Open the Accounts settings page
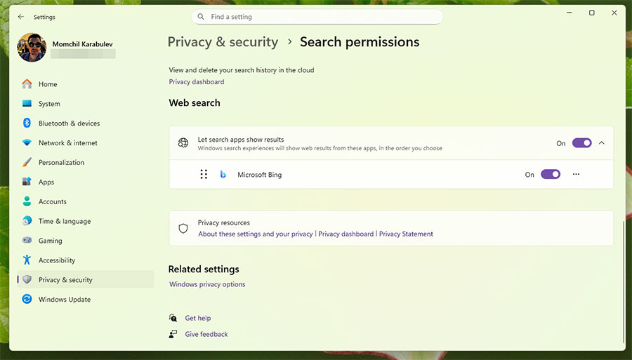Image resolution: width=632 pixels, height=360 pixels. [52, 201]
